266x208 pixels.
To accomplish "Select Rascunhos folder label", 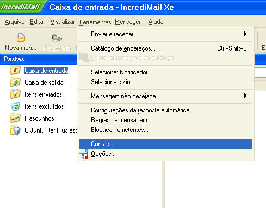I will [x=39, y=118].
